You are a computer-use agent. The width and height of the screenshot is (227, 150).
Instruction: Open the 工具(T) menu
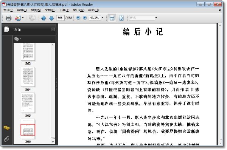click(64, 10)
